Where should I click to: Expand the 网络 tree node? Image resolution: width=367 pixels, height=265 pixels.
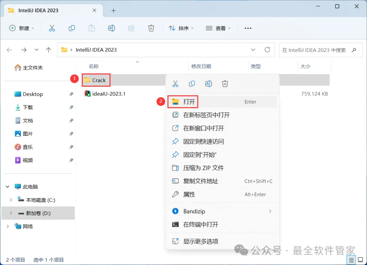tap(7, 226)
